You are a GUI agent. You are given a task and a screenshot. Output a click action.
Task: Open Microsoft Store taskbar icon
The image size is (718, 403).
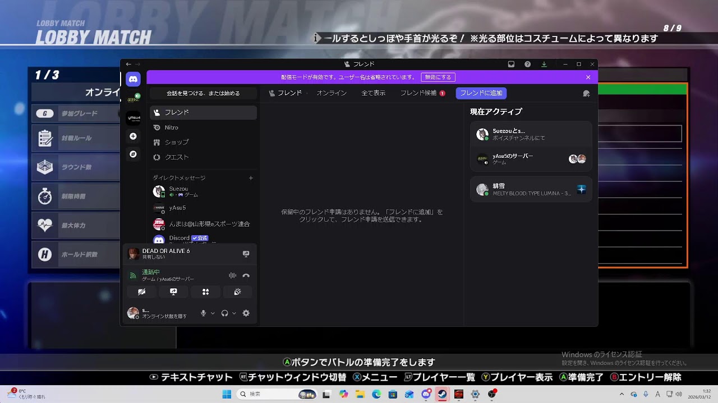pos(393,394)
